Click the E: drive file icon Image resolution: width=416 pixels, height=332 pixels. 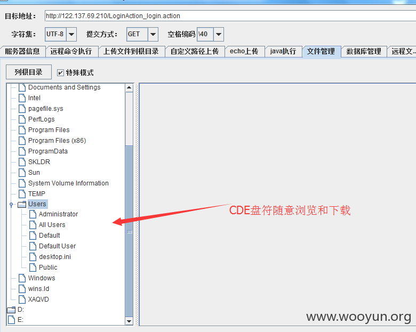click(x=11, y=320)
